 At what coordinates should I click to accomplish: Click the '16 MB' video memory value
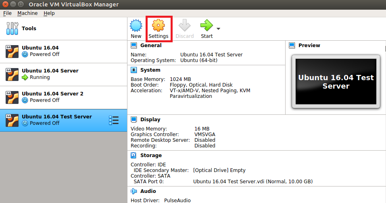click(202, 129)
